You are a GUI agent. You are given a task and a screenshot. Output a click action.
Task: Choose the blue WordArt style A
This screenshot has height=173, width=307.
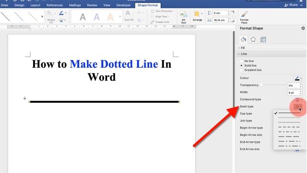click(x=96, y=17)
